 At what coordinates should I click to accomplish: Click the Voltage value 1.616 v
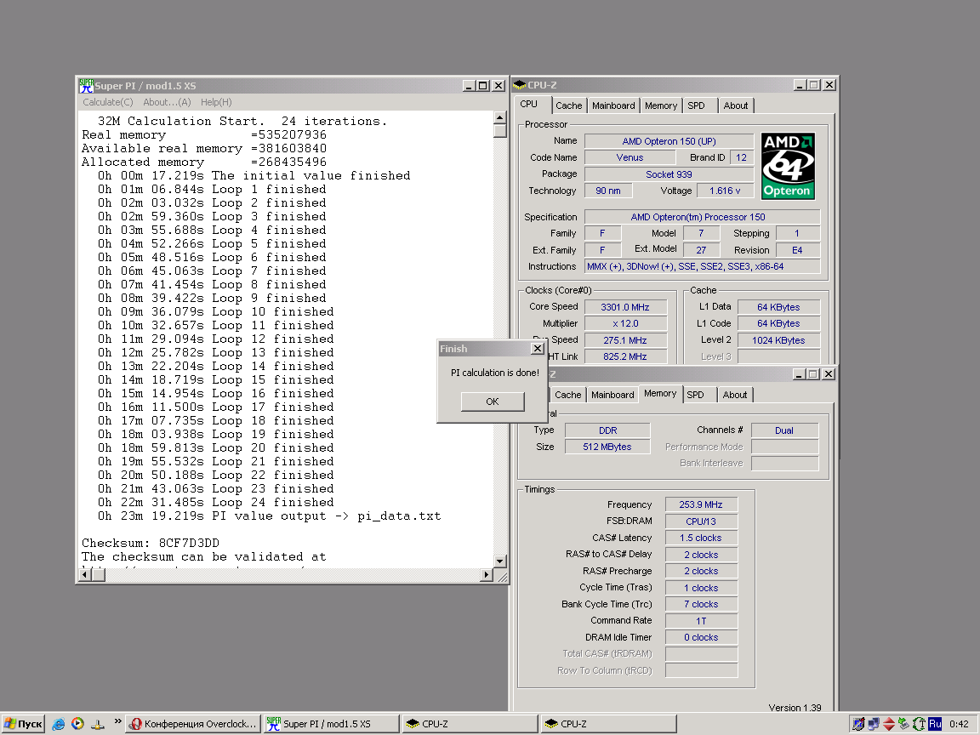point(725,191)
